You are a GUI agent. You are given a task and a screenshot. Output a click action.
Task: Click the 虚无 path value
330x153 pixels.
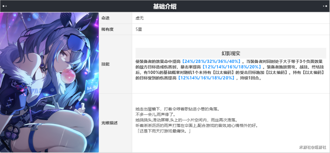click(x=140, y=18)
